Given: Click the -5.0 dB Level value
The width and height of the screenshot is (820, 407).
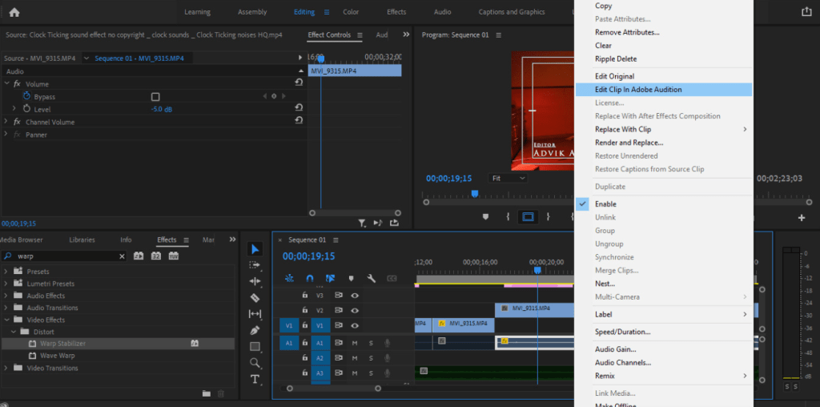Looking at the screenshot, I should click(x=162, y=109).
